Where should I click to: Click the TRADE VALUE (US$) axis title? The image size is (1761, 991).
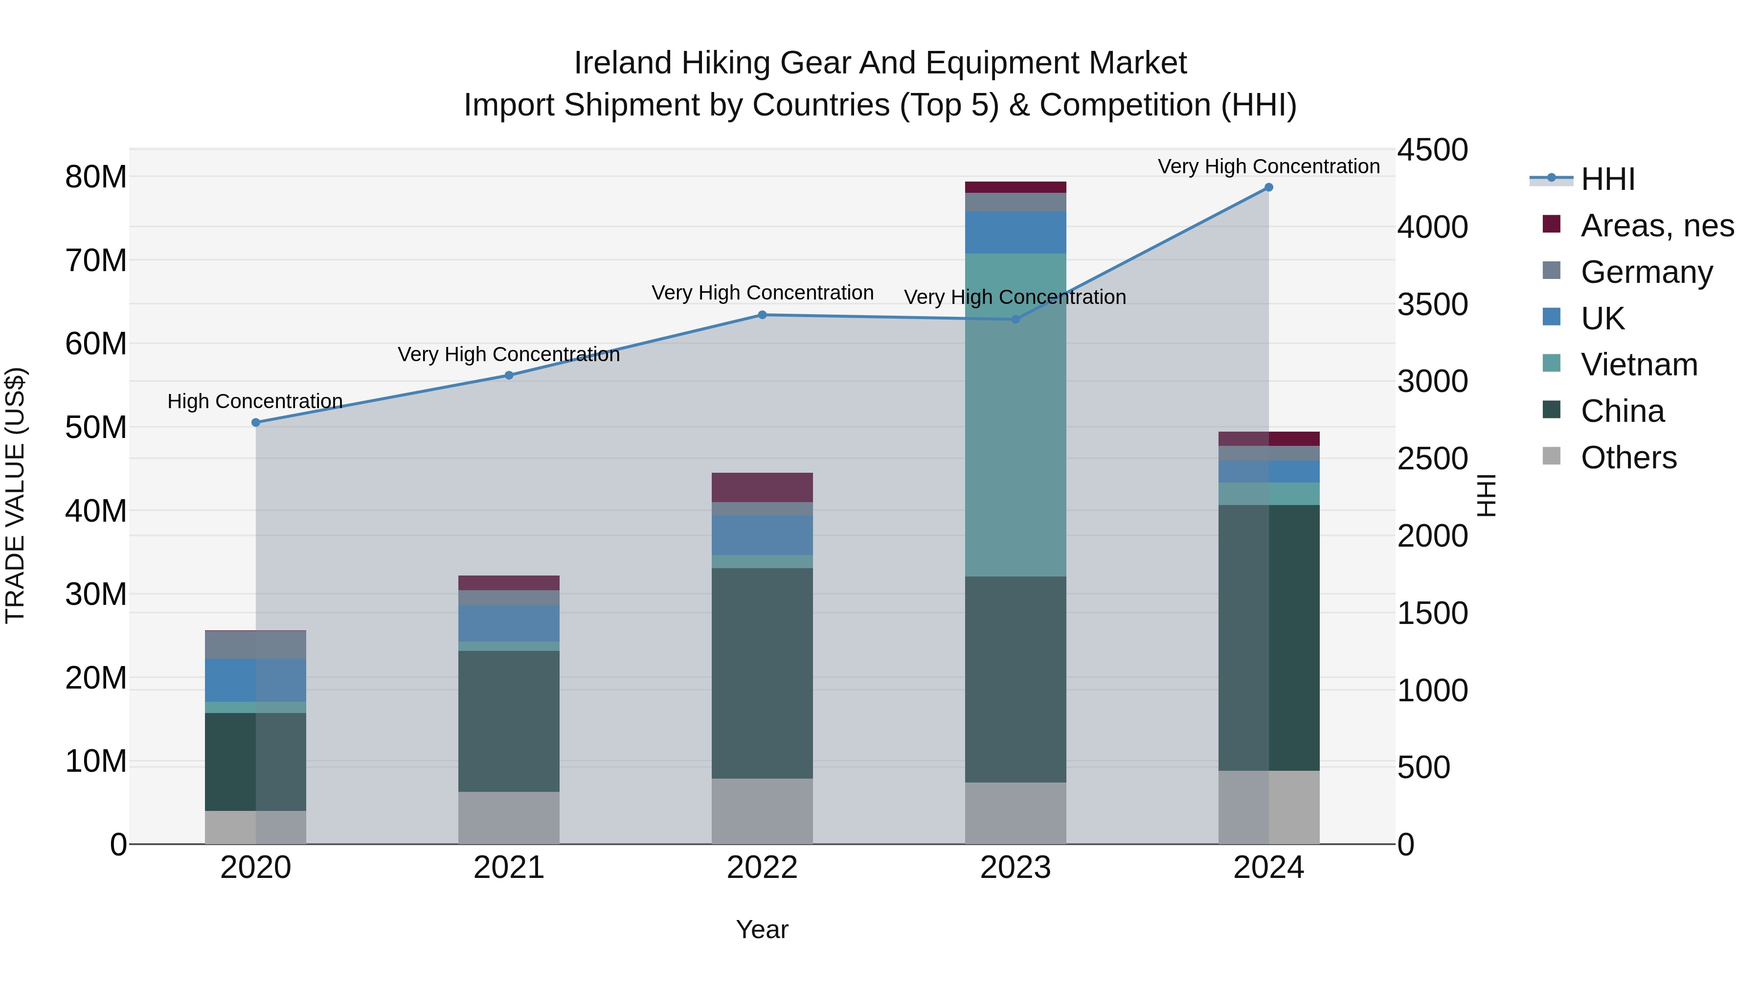[15, 496]
